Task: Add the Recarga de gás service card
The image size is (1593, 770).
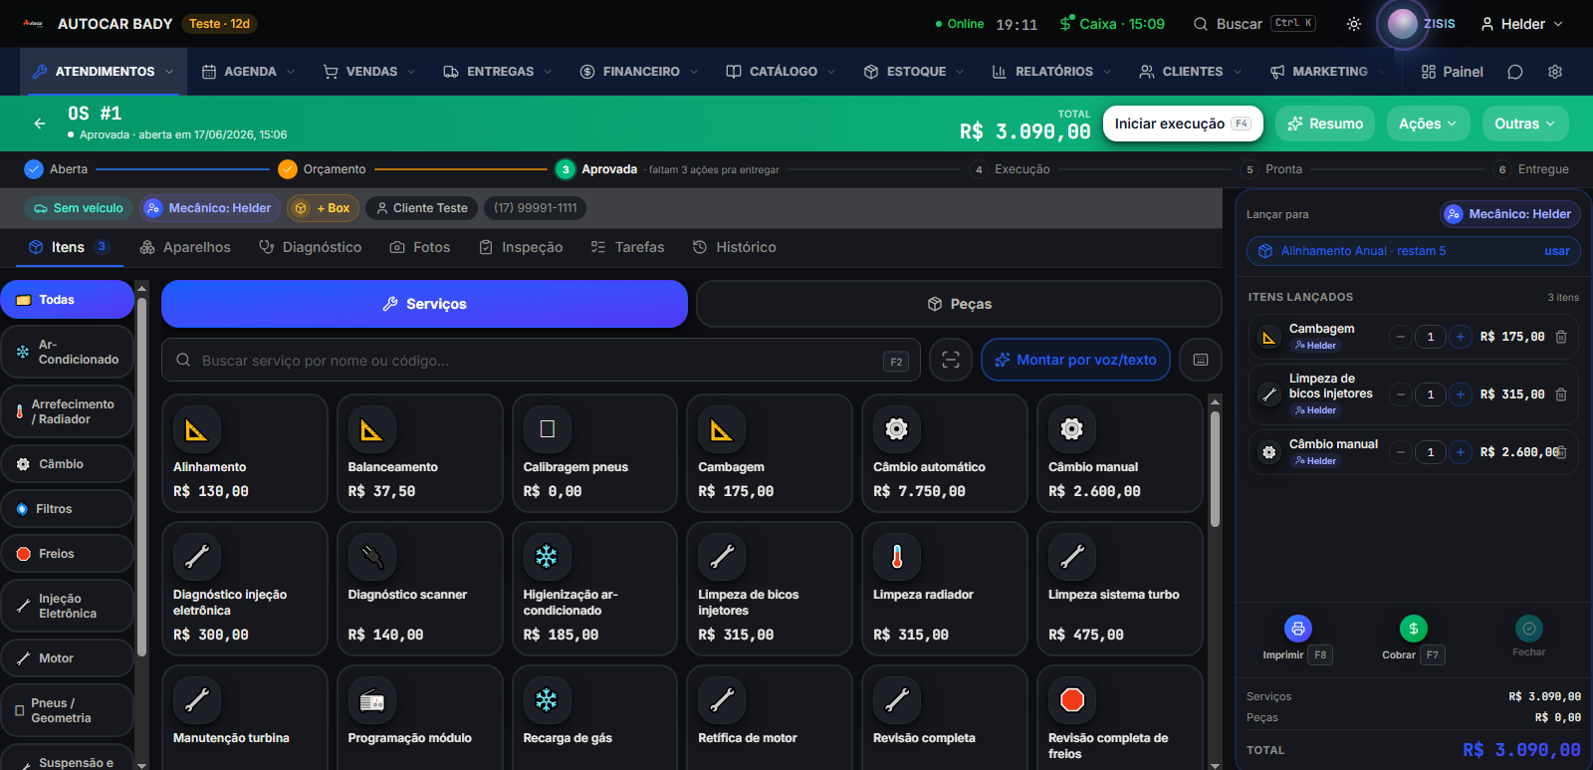Action: coord(594,717)
